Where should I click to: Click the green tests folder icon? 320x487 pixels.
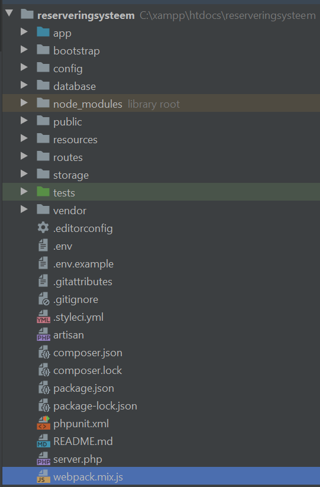43,192
